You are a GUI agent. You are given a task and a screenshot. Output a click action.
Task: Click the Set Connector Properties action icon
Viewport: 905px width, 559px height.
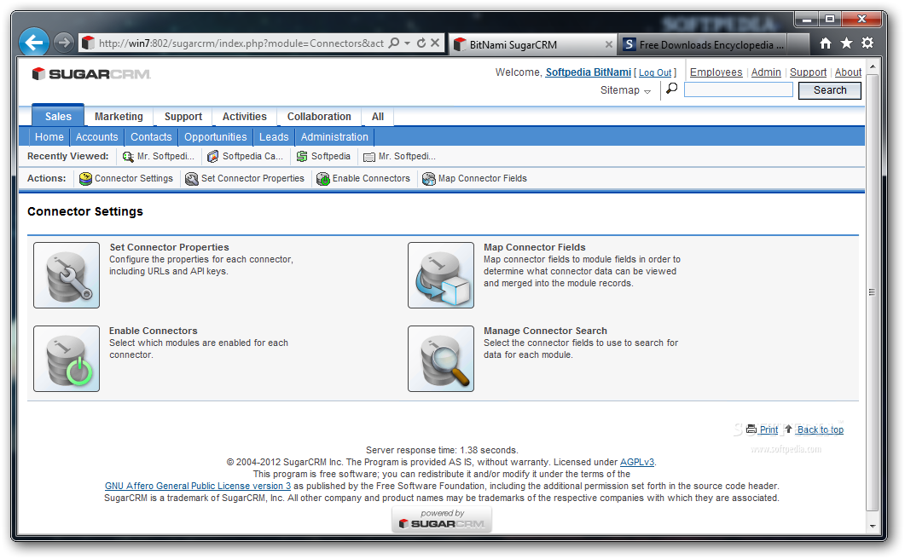coord(192,179)
